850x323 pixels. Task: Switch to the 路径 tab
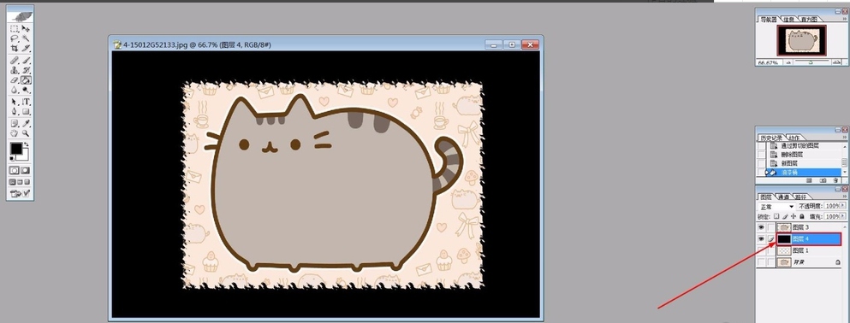pyautogui.click(x=800, y=197)
